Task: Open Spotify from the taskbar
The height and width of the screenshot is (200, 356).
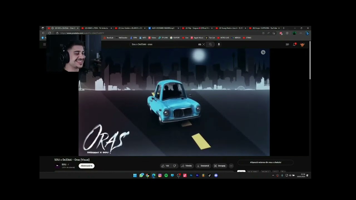Action: 166,175
